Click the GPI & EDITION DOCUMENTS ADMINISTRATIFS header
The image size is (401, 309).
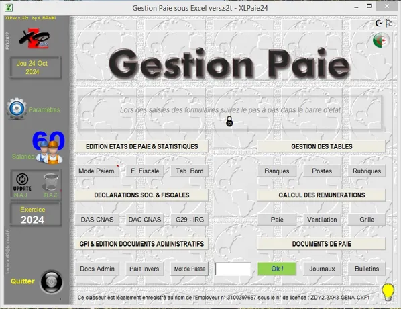pos(141,244)
